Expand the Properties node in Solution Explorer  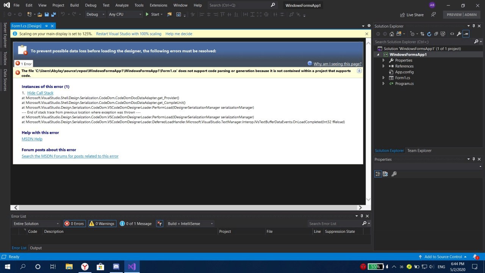(383, 60)
